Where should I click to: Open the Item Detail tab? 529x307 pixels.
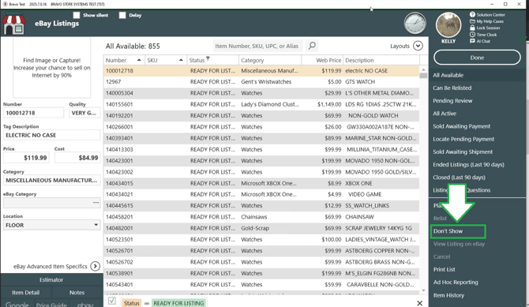pyautogui.click(x=25, y=293)
